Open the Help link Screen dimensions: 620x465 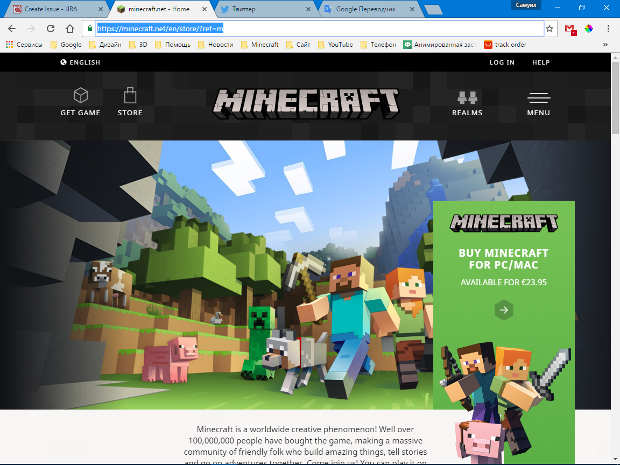[541, 62]
